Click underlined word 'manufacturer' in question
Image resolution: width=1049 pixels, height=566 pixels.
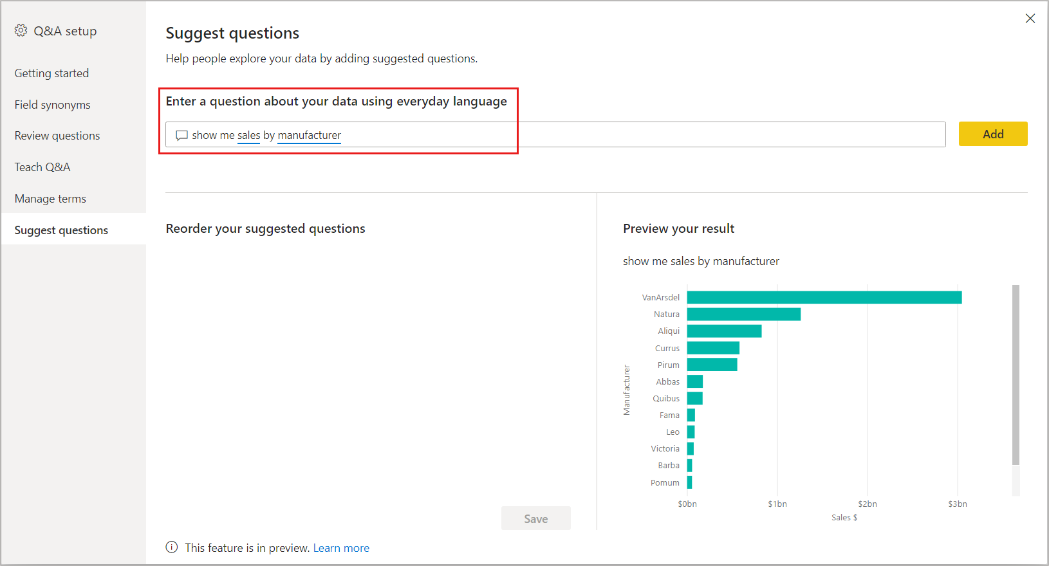(309, 135)
